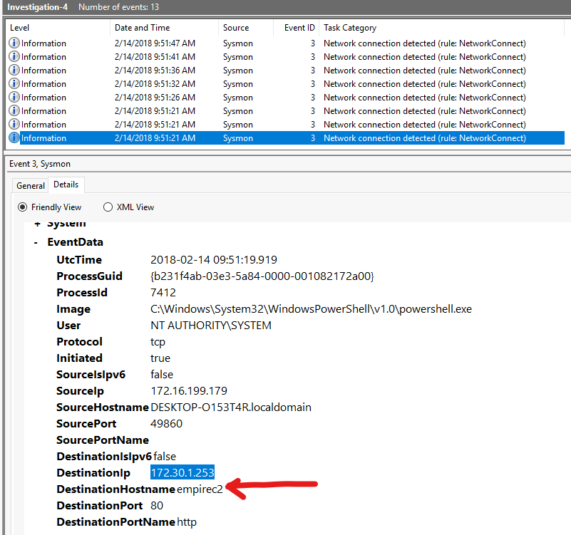Image resolution: width=571 pixels, height=535 pixels.
Task: Click Task Category text in the 9:51:32 AM row
Action: pyautogui.click(x=425, y=84)
